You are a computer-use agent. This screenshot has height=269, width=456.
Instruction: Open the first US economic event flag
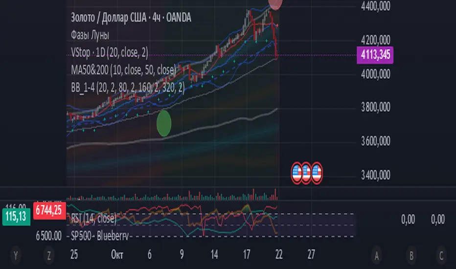297,173
